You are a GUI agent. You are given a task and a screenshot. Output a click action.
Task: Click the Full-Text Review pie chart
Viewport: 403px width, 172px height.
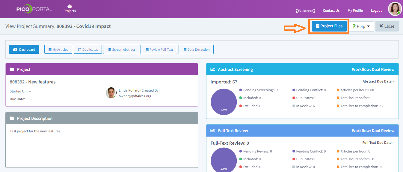pos(224,160)
